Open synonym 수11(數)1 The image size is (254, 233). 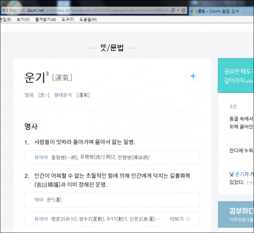[x=117, y=219]
